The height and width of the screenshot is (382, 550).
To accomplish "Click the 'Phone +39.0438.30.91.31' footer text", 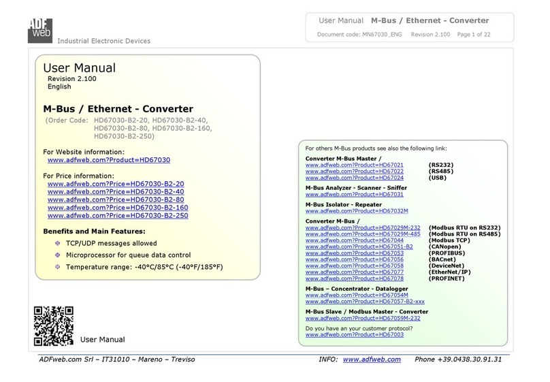I will pos(458,360).
